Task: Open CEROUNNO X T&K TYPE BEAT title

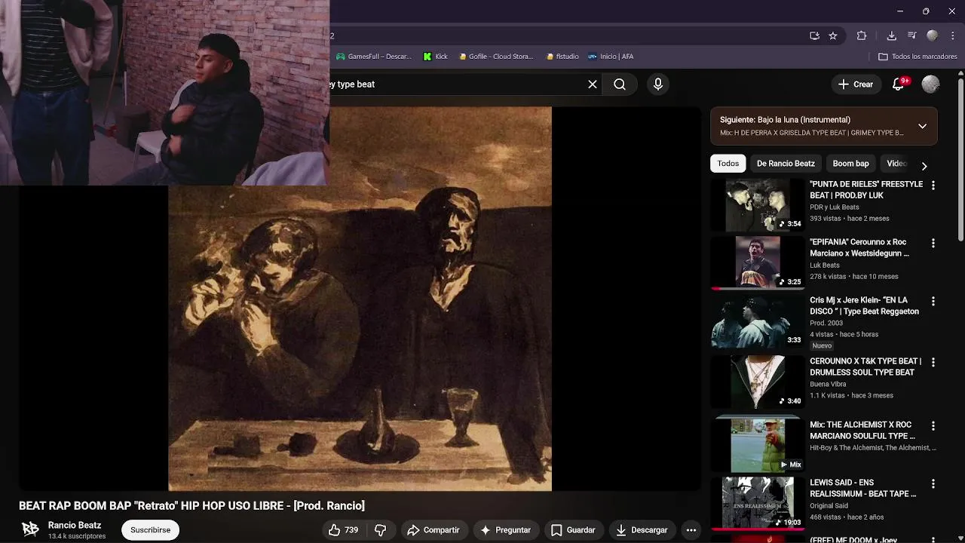Action: coord(865,367)
